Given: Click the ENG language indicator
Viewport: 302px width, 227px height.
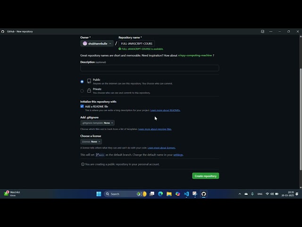Looking at the screenshot, I should 260,194.
